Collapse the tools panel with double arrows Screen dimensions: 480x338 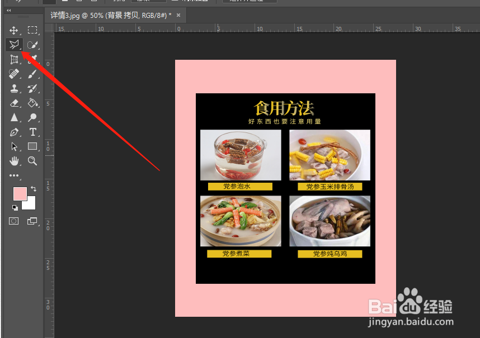tap(8, 11)
